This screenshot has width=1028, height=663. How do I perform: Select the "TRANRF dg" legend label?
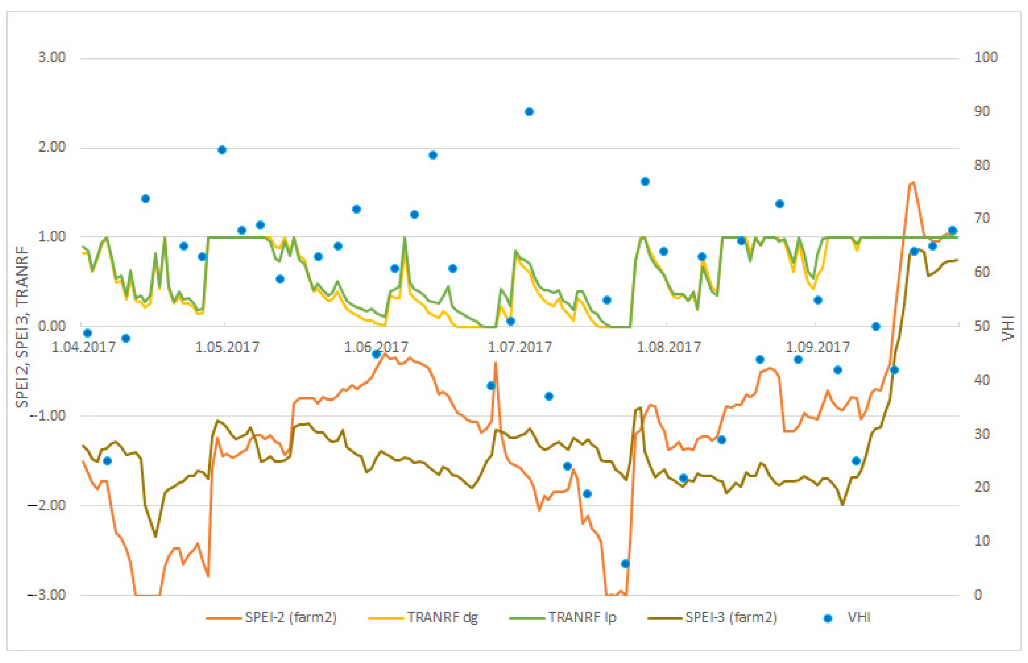[x=443, y=617]
